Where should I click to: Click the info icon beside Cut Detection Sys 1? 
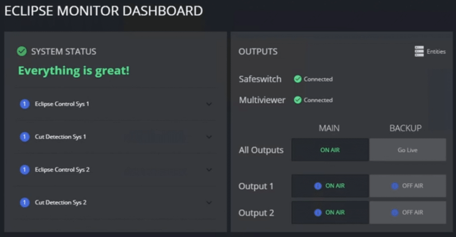pyautogui.click(x=25, y=137)
